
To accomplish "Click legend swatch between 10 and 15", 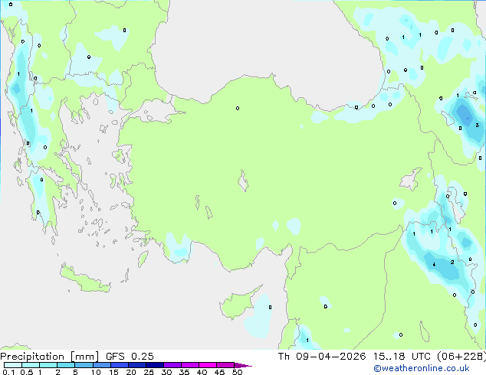I will point(102,365).
